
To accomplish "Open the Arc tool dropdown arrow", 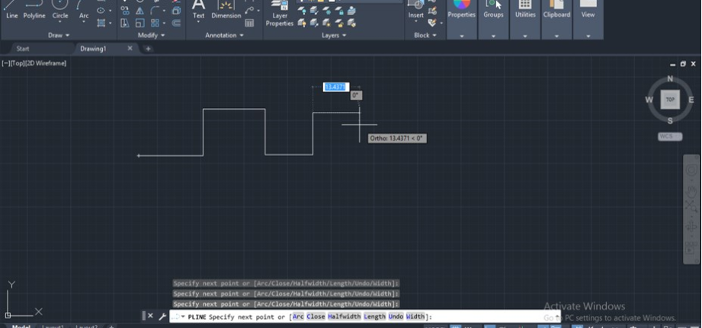I will (84, 21).
